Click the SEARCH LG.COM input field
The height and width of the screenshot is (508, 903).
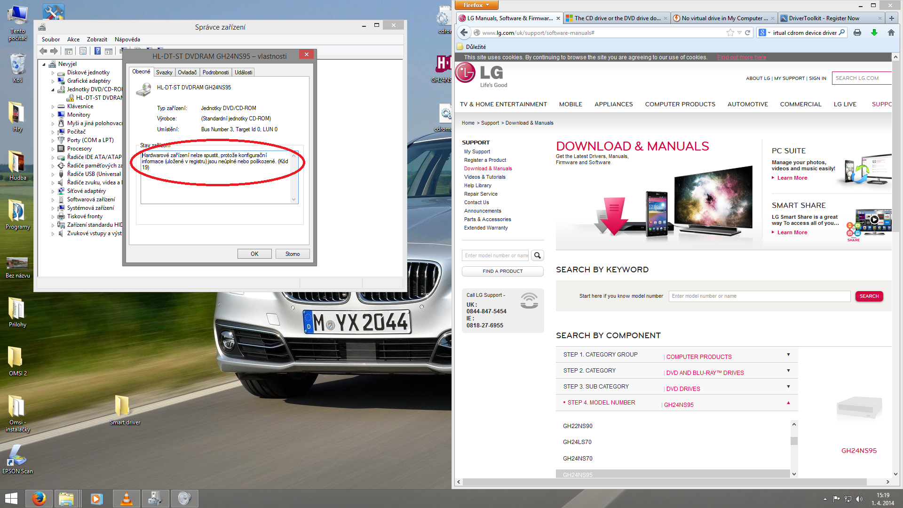pos(862,78)
